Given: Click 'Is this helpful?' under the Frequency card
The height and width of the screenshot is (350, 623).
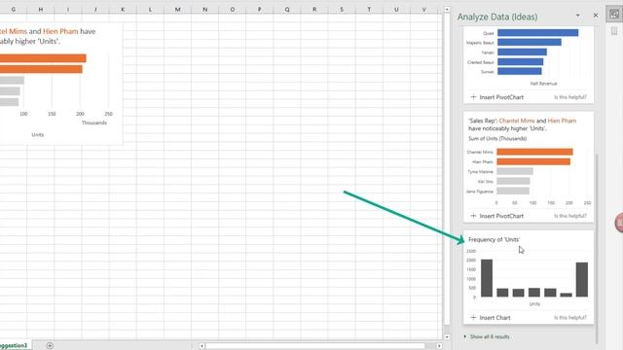Looking at the screenshot, I should [570, 318].
